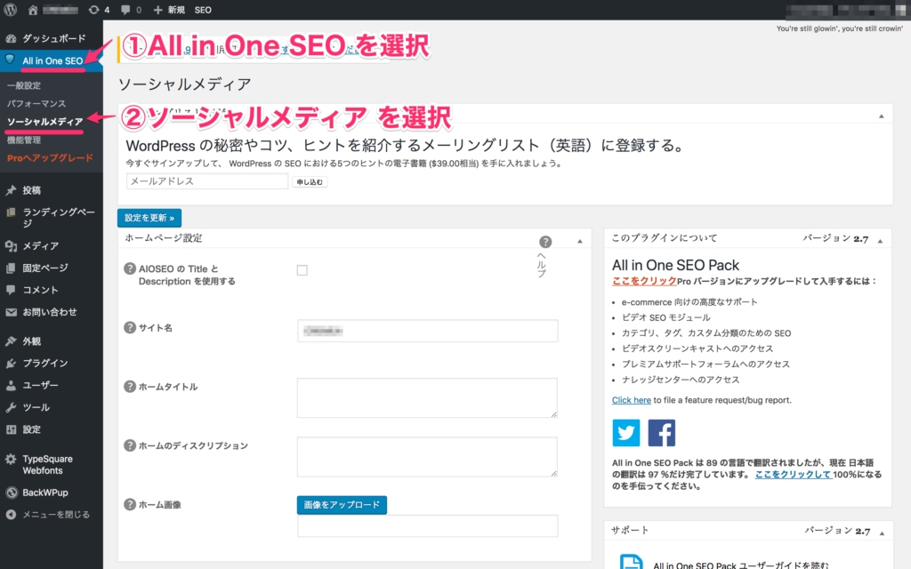Follow the ここをクリック Pro upgrade link
The image size is (911, 569).
644,281
